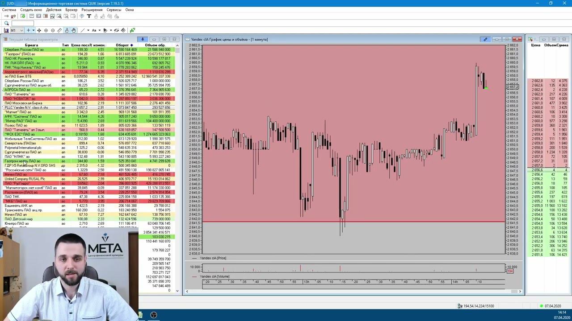
Task: Select the United Company RUSAL Plc row
Action: (88, 179)
